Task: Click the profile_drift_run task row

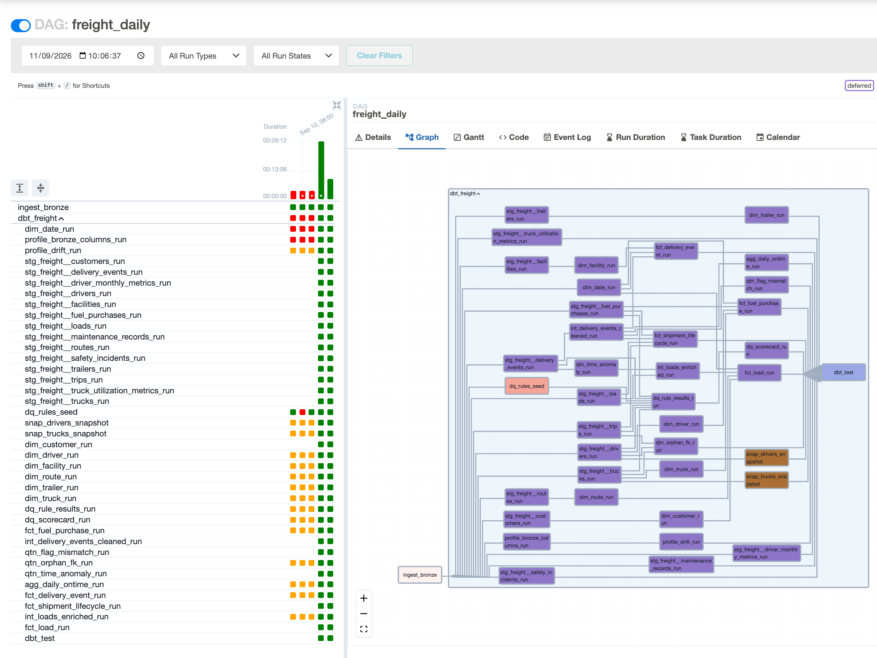Action: [173, 250]
